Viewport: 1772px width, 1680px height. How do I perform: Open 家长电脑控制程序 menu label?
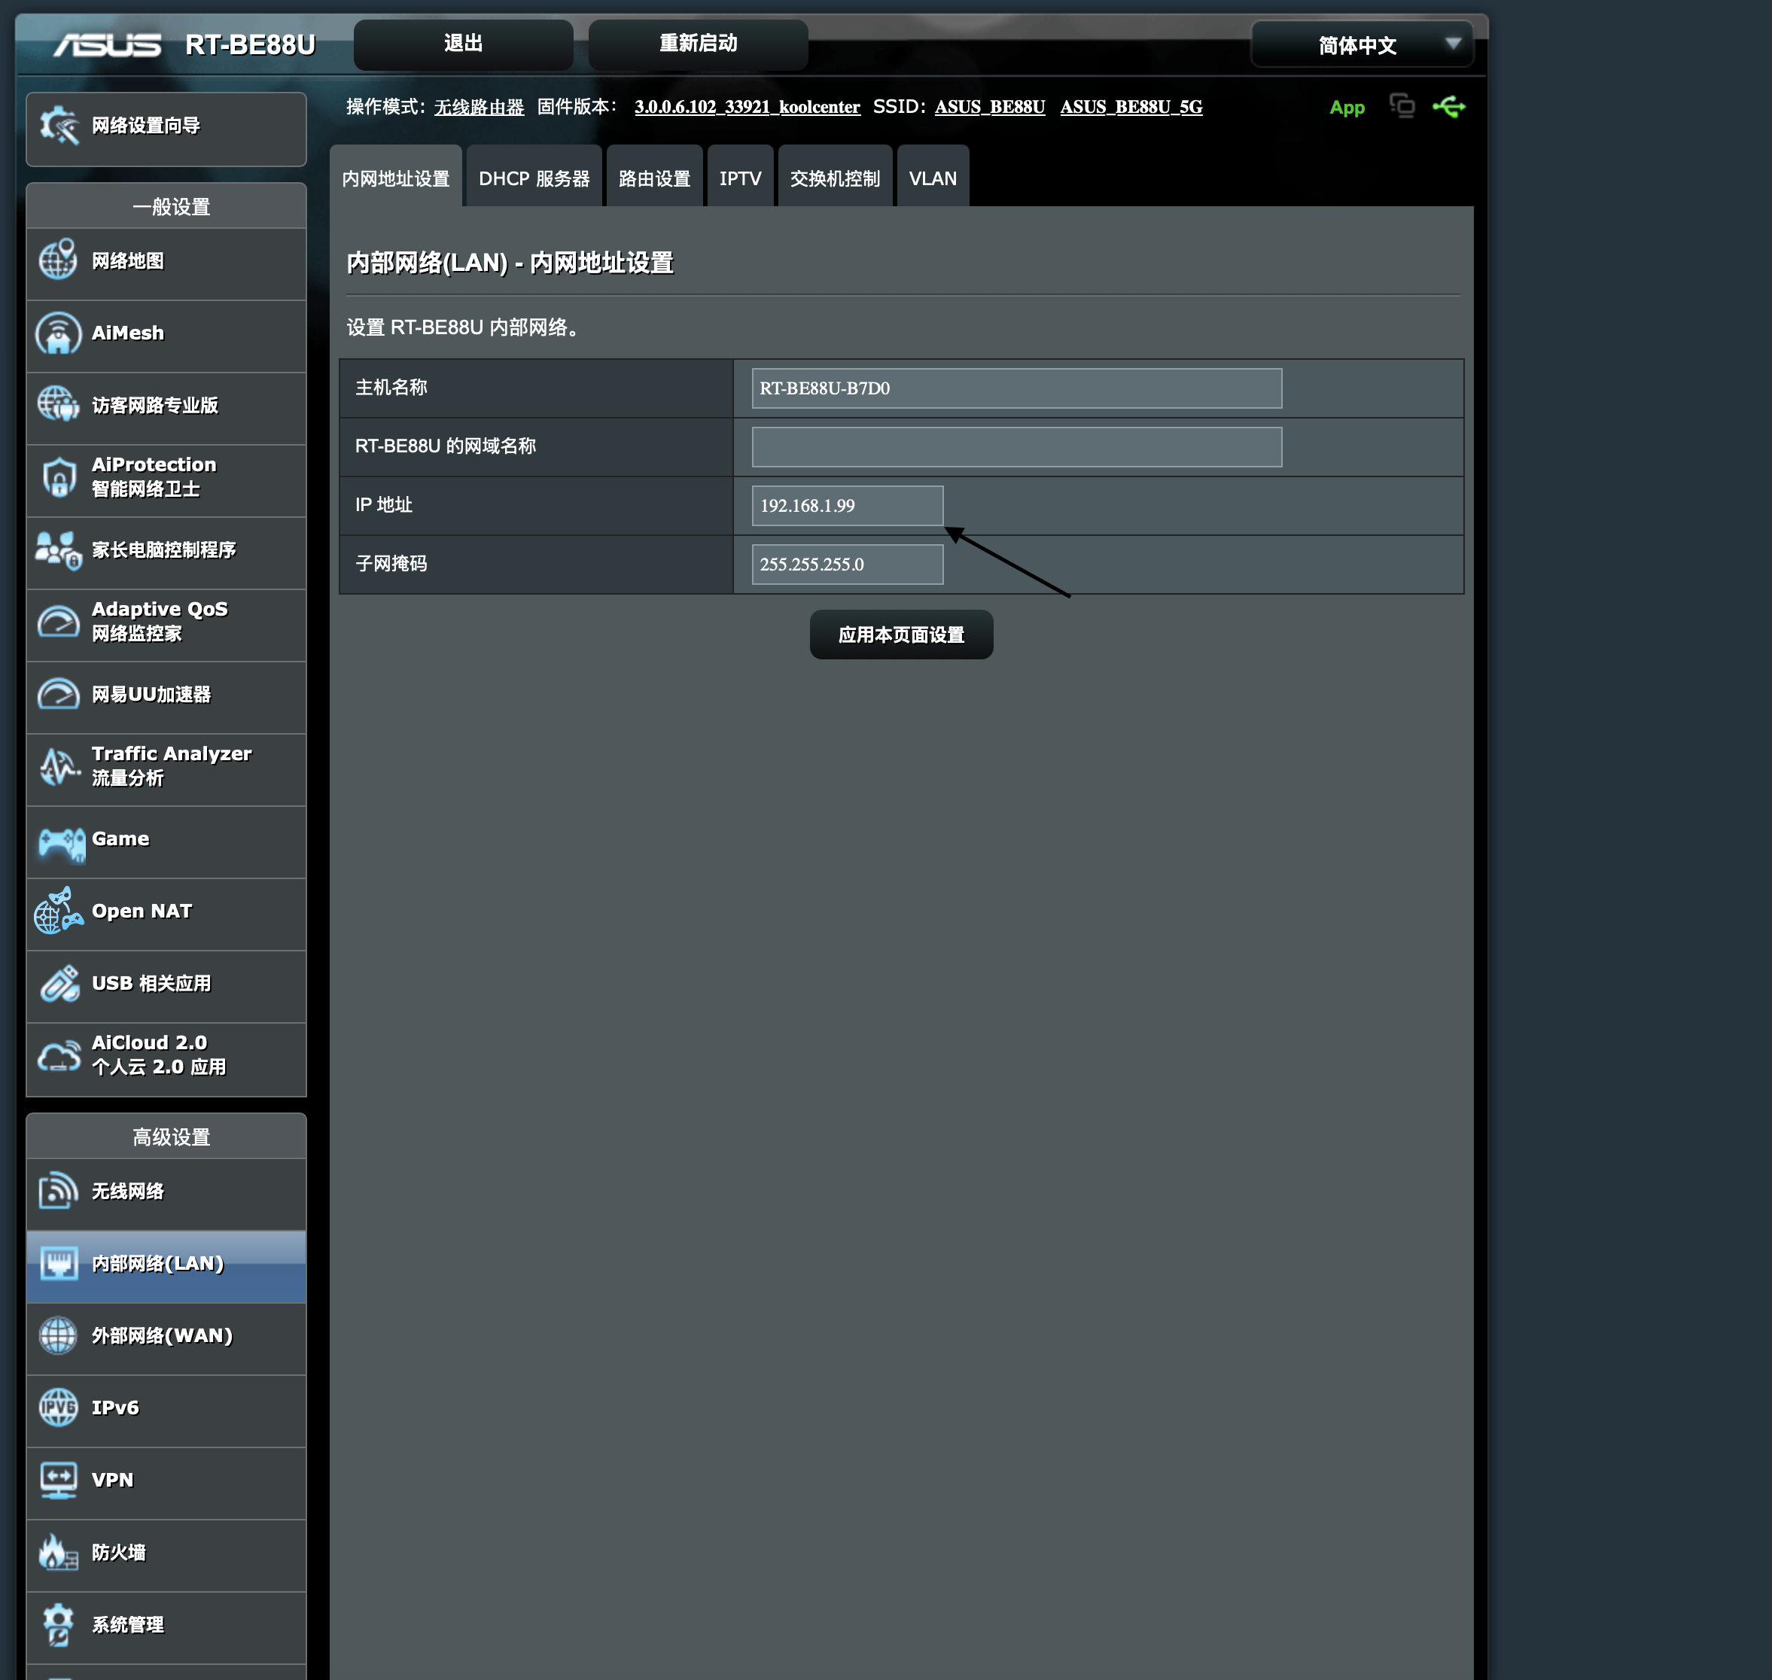point(164,550)
